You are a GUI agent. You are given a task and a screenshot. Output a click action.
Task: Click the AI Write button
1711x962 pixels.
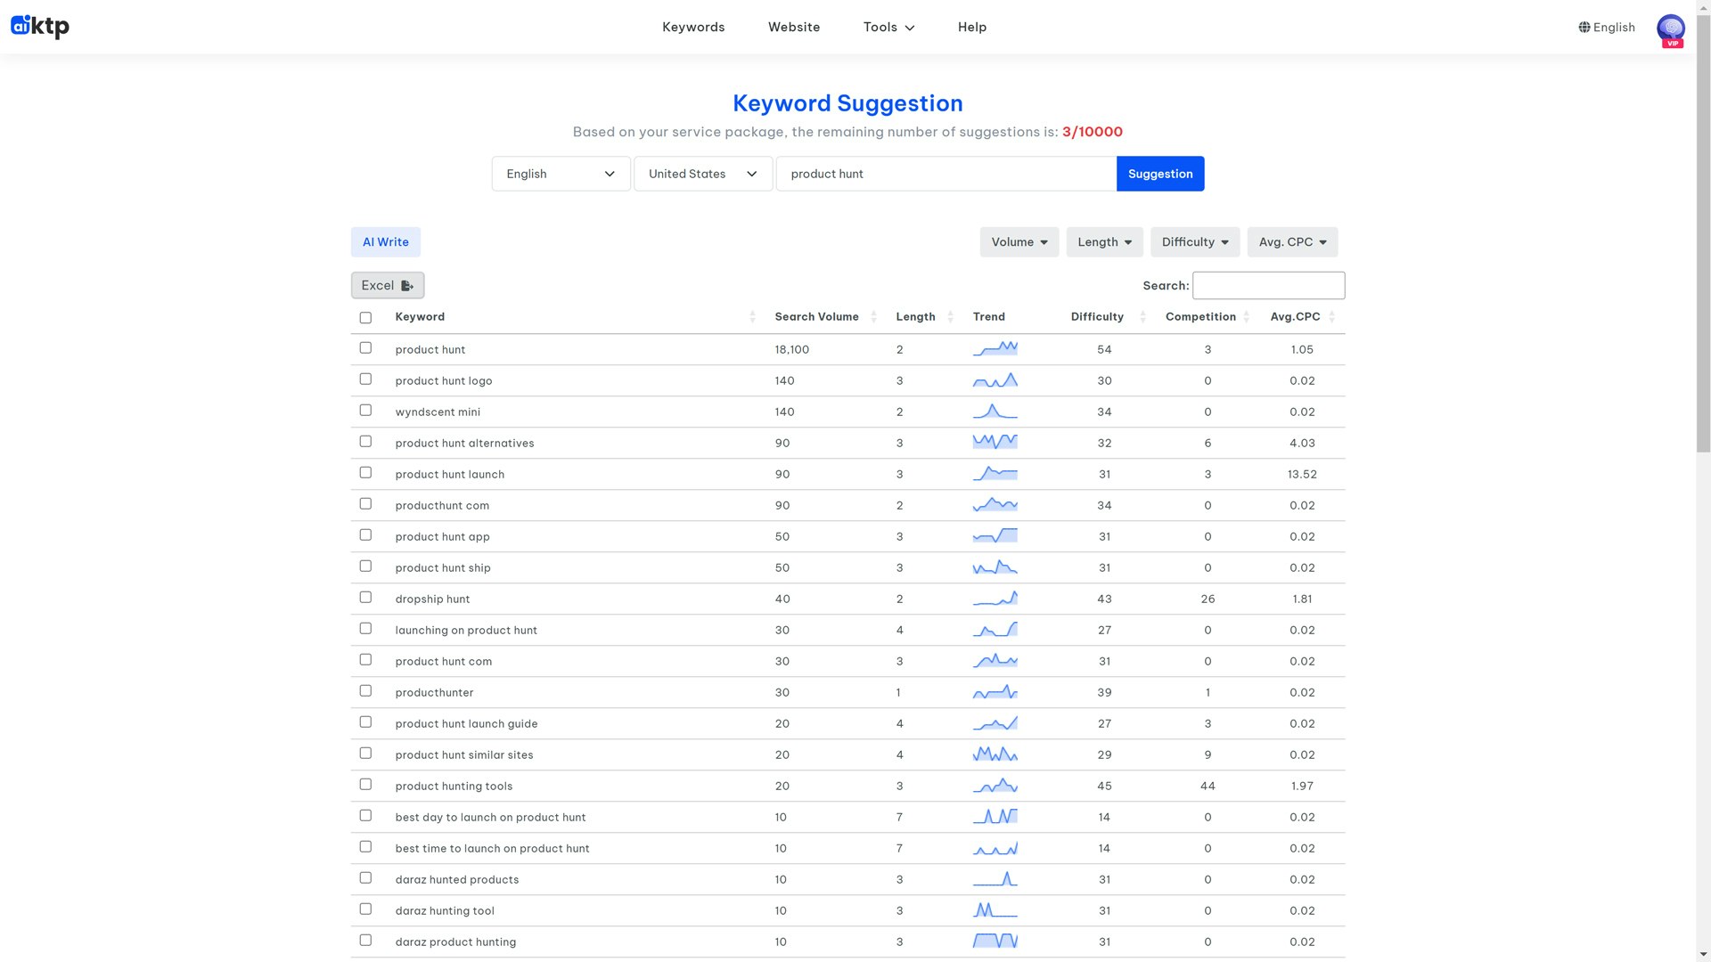pos(385,242)
